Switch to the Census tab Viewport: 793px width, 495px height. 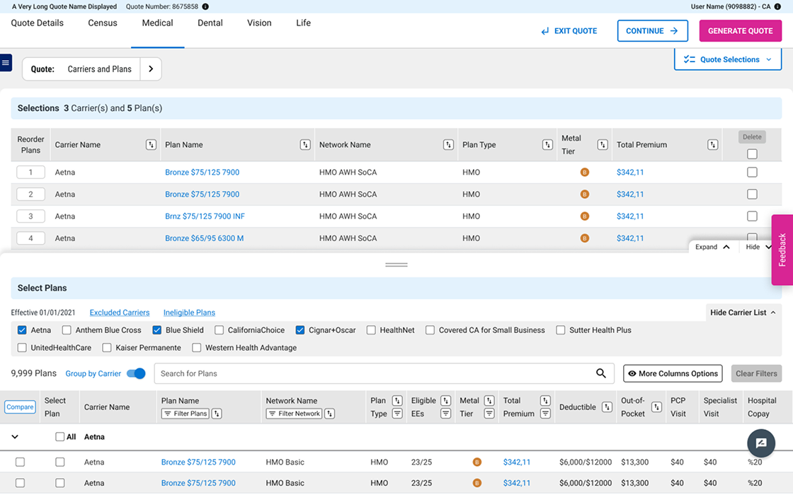tap(103, 23)
